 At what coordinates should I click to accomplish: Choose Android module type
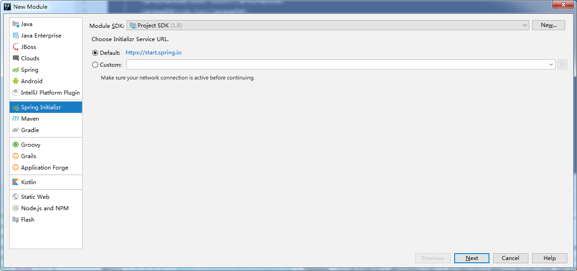click(x=46, y=81)
